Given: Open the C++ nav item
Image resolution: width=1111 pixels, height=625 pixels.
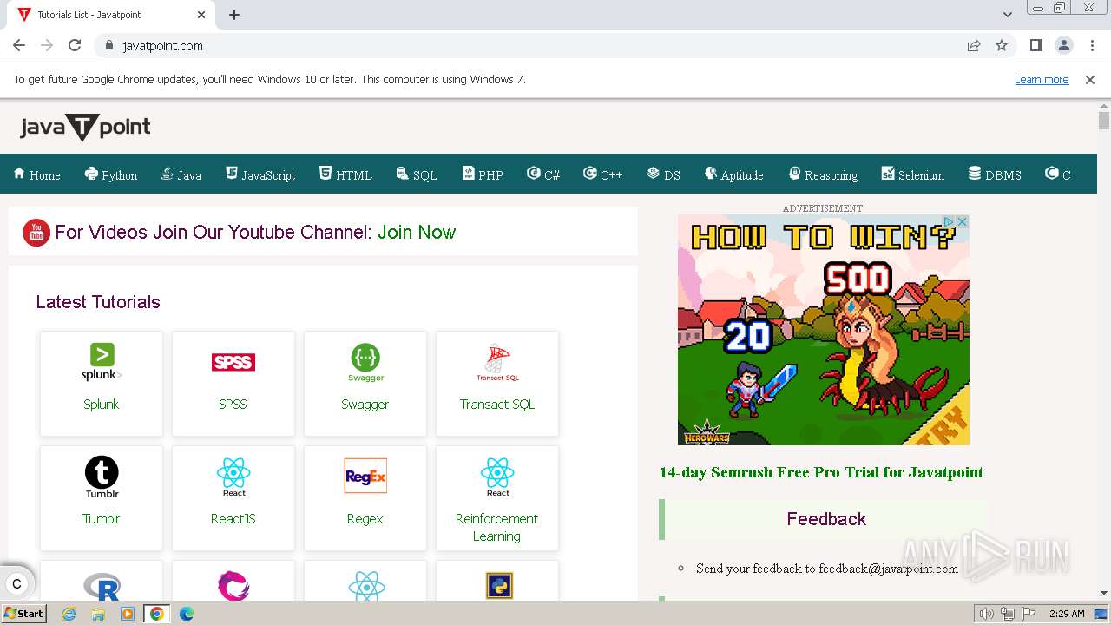Looking at the screenshot, I should (602, 174).
